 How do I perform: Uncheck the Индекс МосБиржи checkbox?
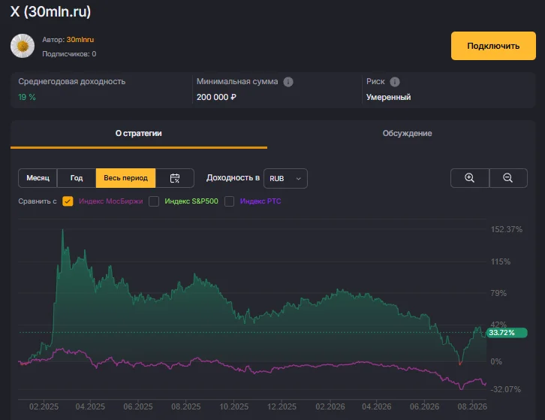68,201
